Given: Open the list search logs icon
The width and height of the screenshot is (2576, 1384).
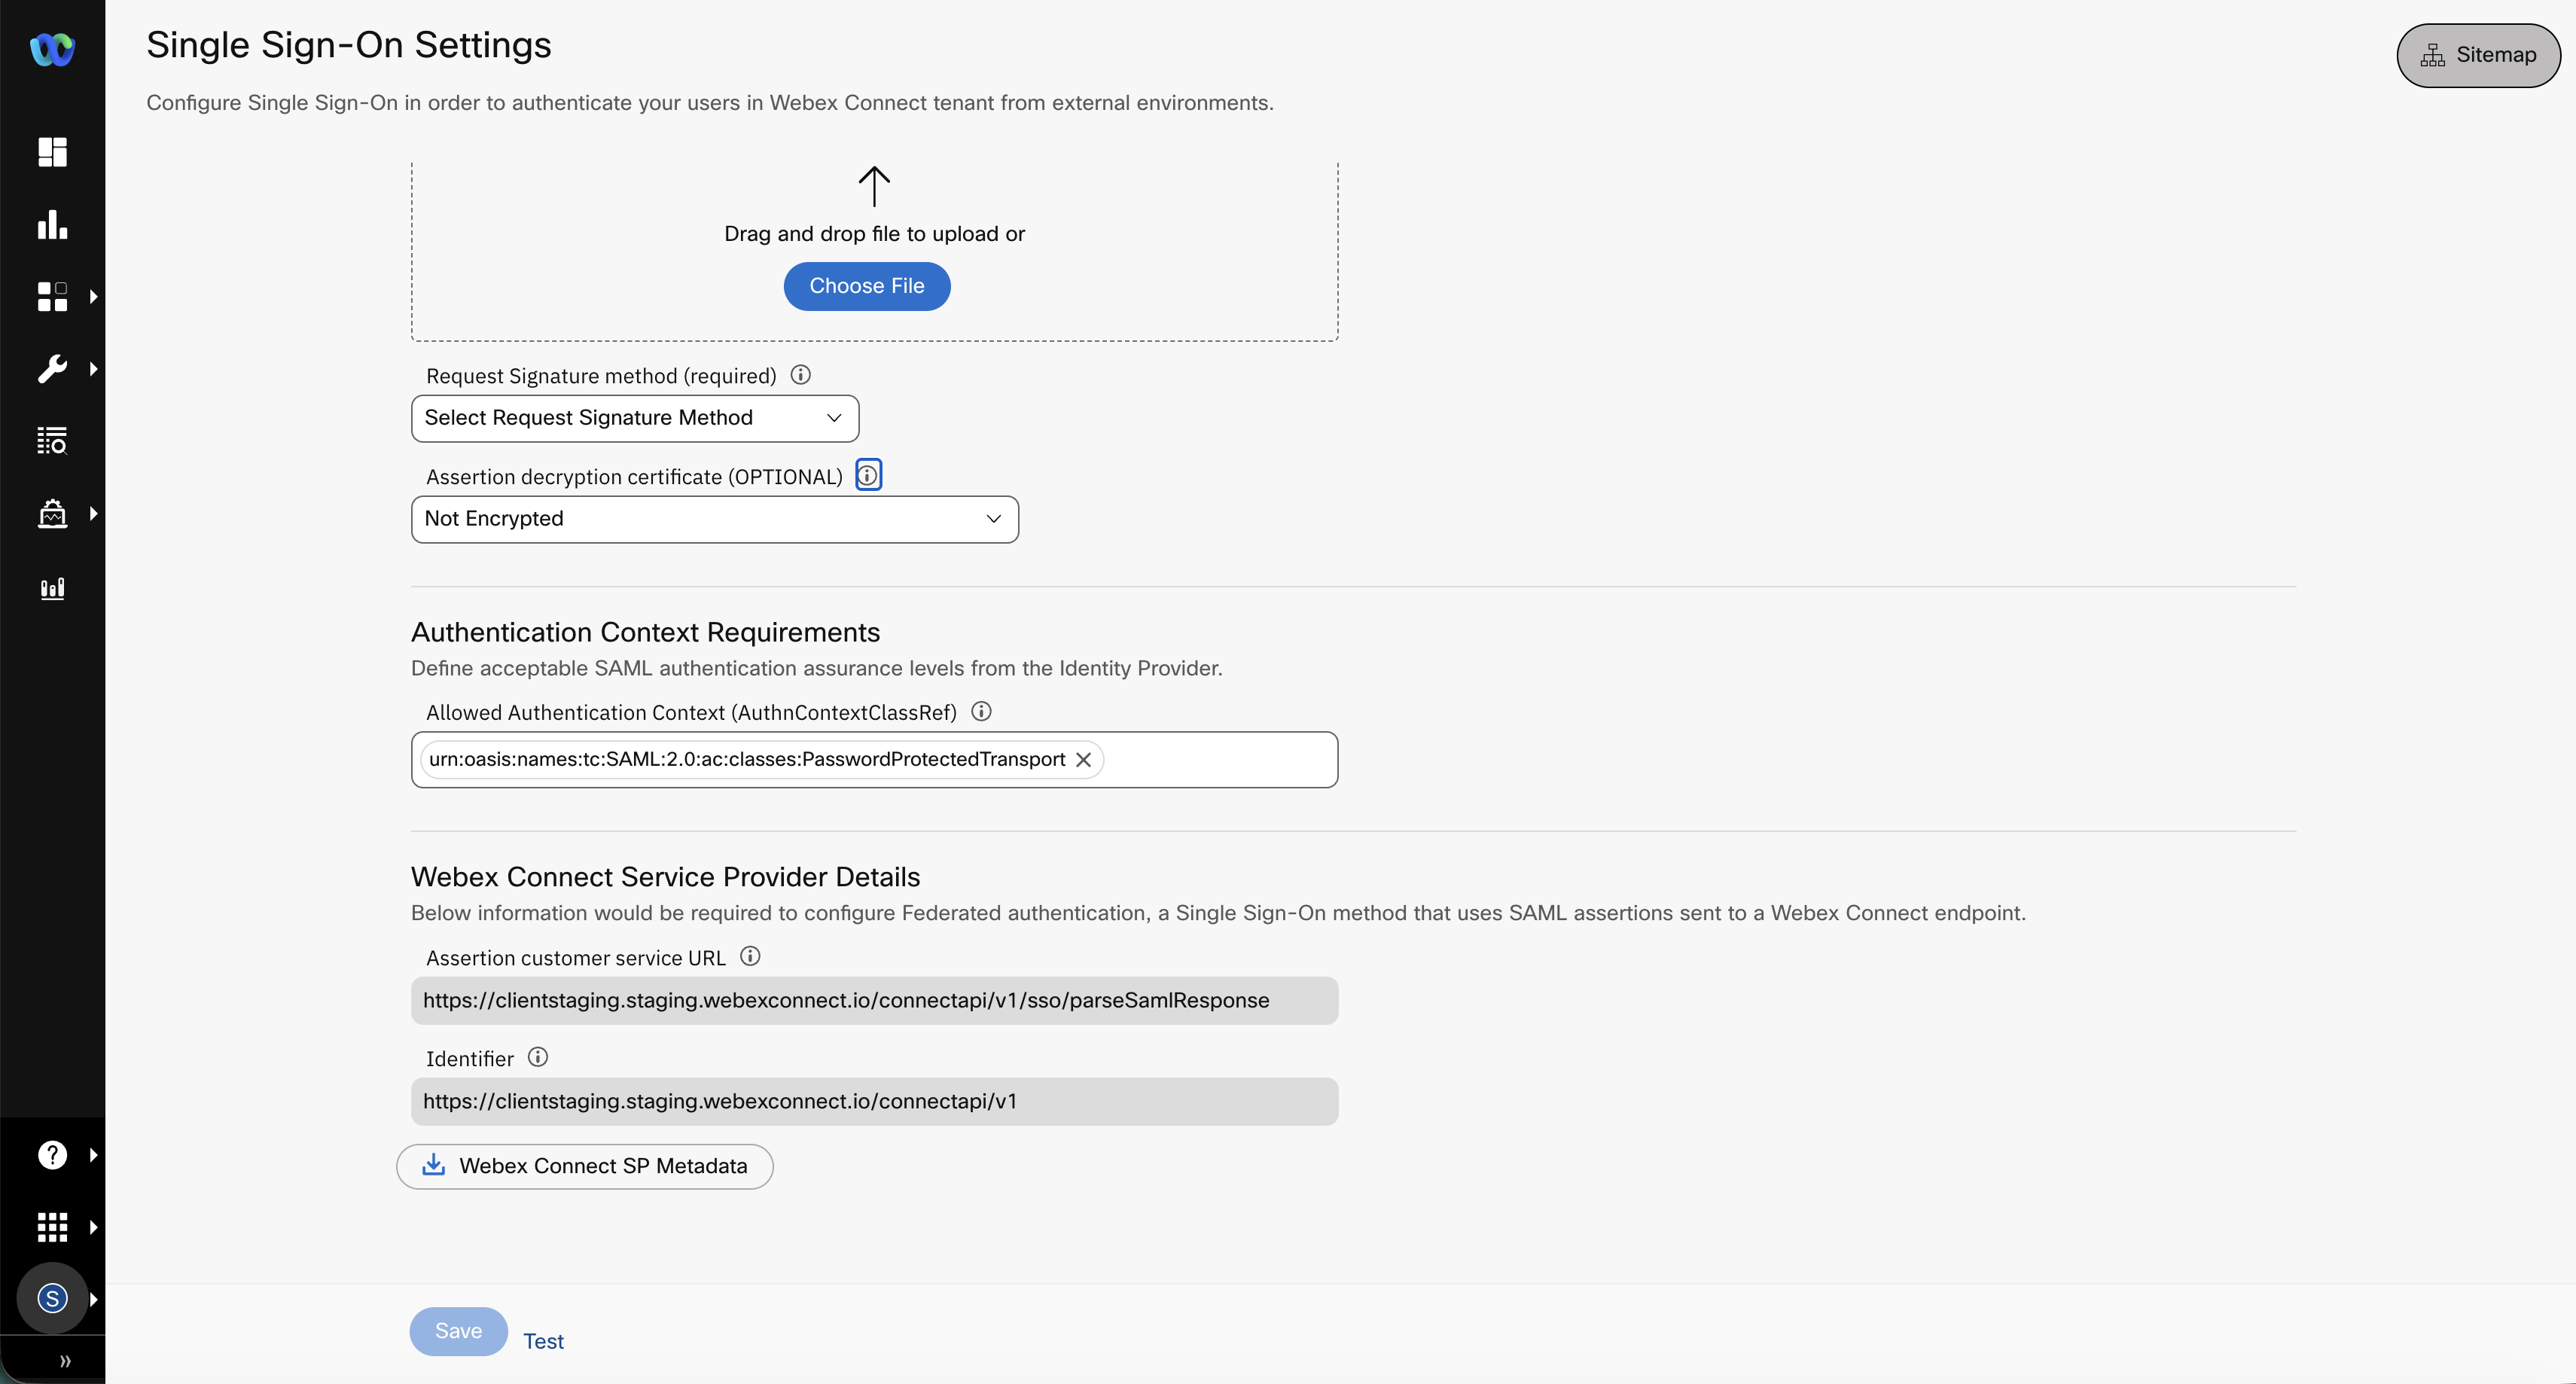Looking at the screenshot, I should [x=52, y=441].
